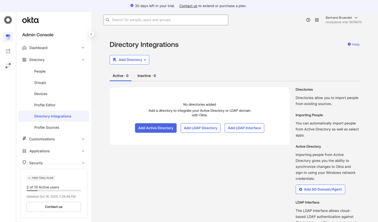Click the okta wordmark logo
This screenshot has height=222, width=378.
click(x=30, y=20)
